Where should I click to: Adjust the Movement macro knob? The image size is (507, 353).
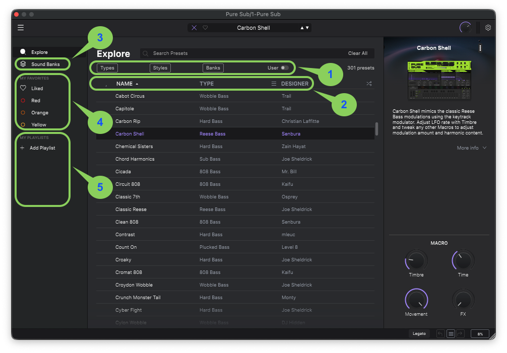point(416,300)
